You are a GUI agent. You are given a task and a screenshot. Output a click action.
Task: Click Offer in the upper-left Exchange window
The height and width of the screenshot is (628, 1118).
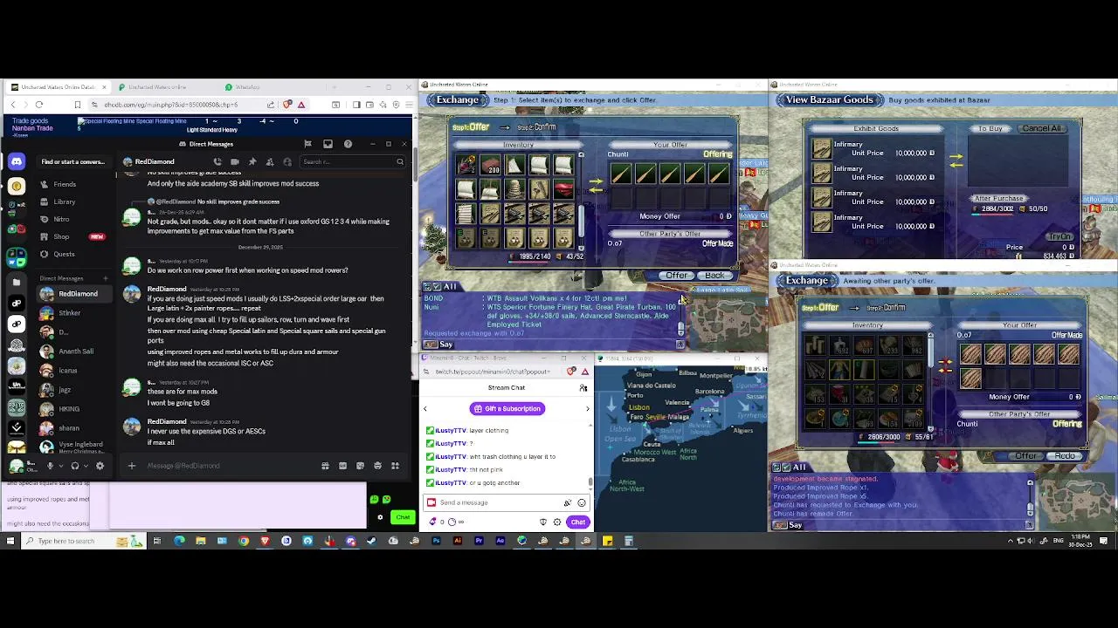coord(677,276)
